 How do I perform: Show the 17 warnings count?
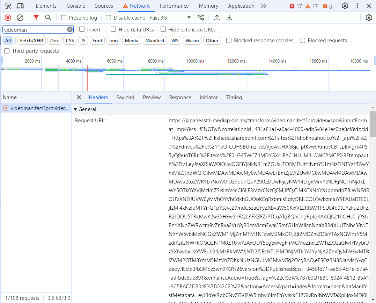click(x=311, y=6)
